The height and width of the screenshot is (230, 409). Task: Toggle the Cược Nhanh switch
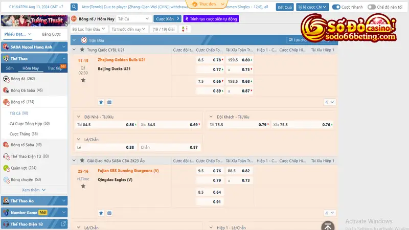click(336, 7)
